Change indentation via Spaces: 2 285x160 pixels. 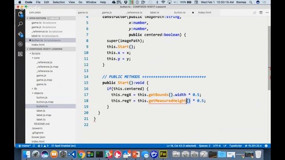point(204,146)
